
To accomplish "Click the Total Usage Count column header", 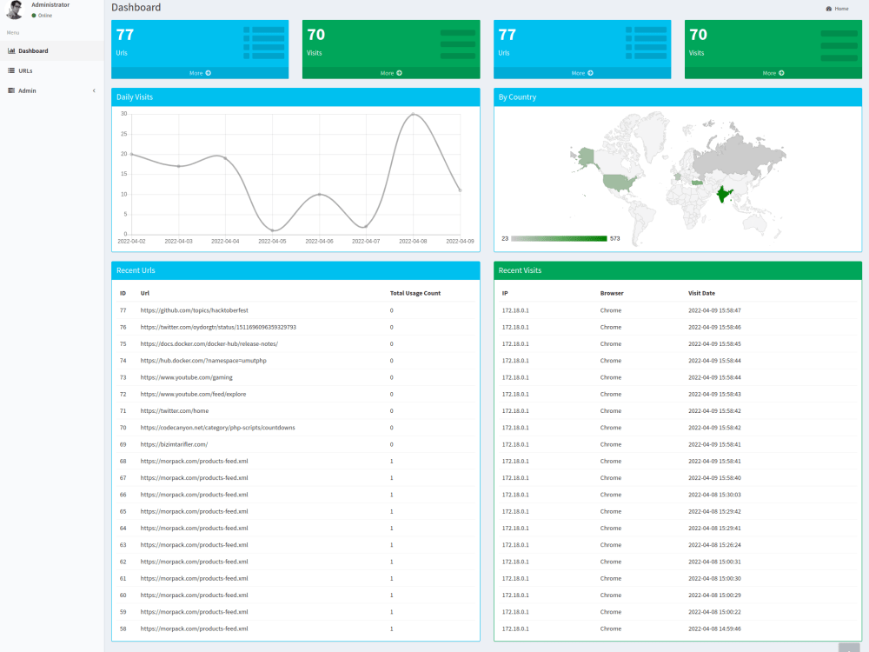I will pyautogui.click(x=415, y=293).
